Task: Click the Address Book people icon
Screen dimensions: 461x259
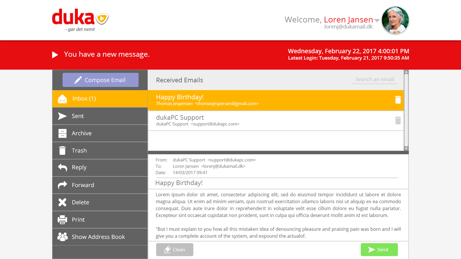Action: point(62,237)
